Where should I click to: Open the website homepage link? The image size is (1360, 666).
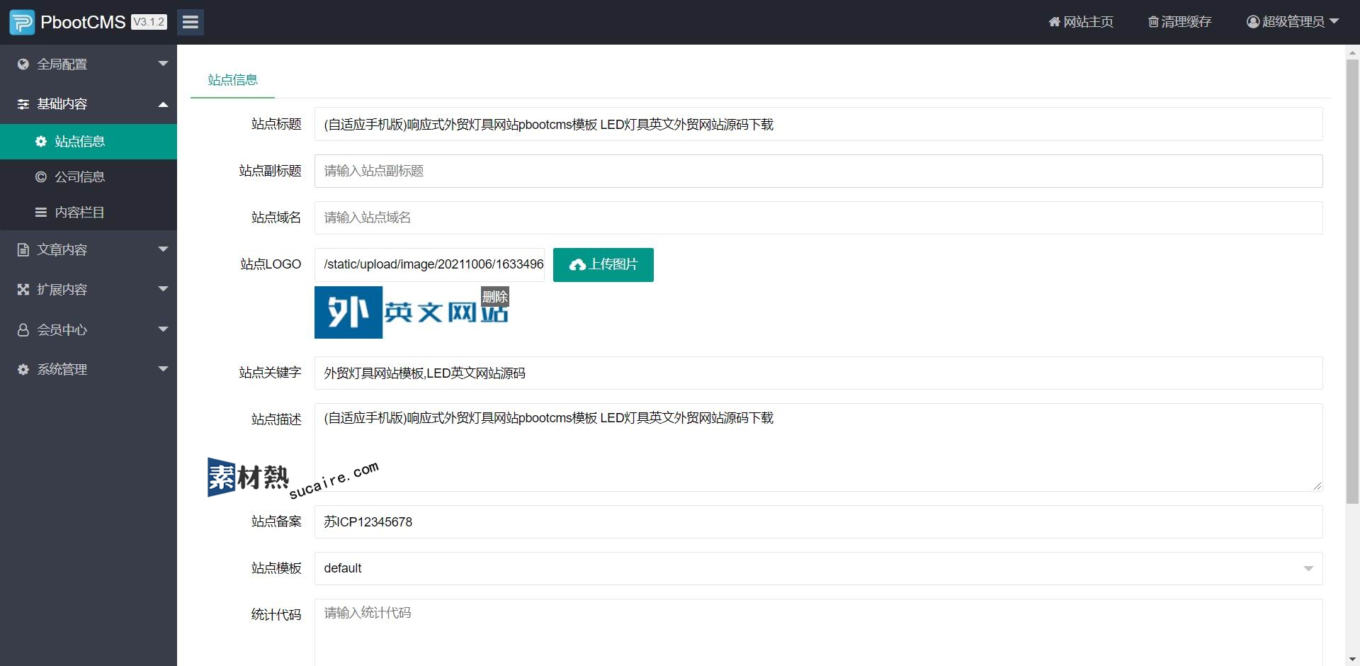point(1081,22)
